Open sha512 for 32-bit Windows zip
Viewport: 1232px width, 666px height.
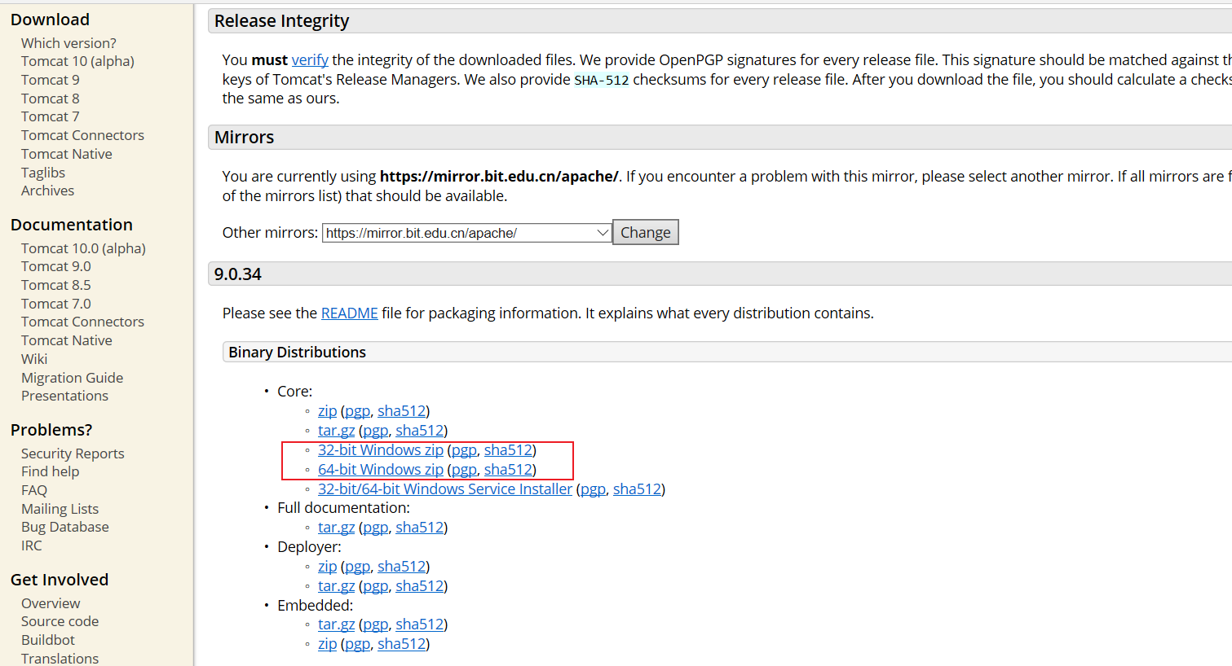click(x=508, y=450)
